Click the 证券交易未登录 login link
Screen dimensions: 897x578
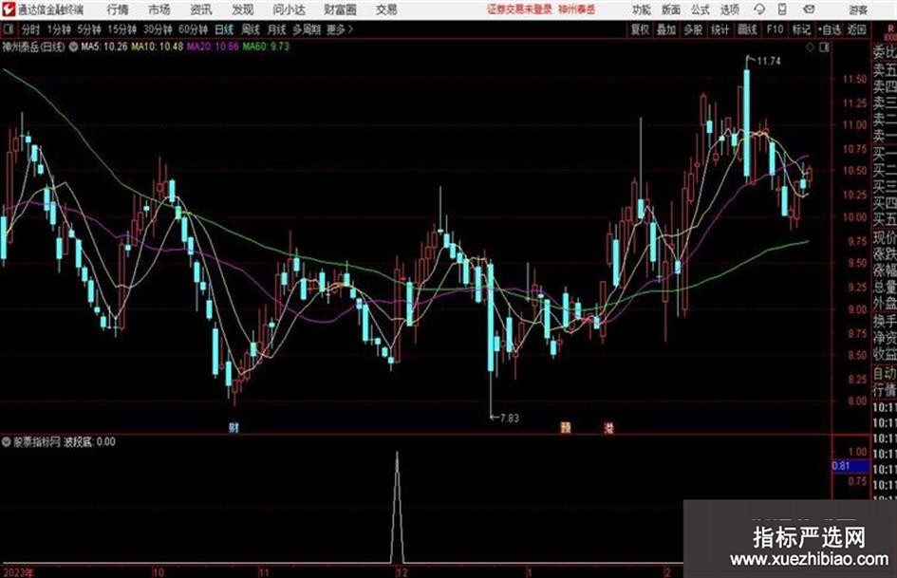(519, 9)
